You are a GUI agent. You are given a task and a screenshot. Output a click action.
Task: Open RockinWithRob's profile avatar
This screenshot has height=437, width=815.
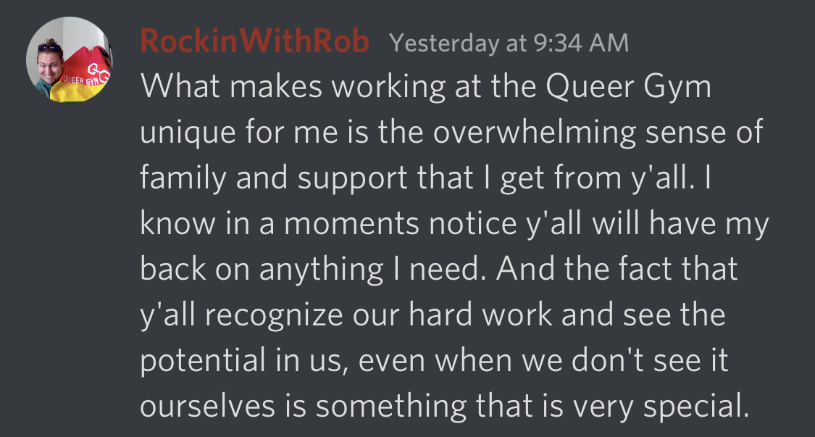coord(69,59)
